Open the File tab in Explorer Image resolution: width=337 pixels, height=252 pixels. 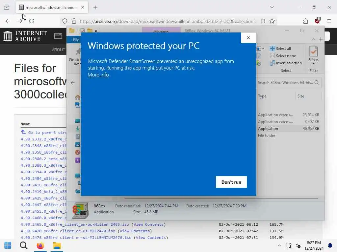click(75, 40)
